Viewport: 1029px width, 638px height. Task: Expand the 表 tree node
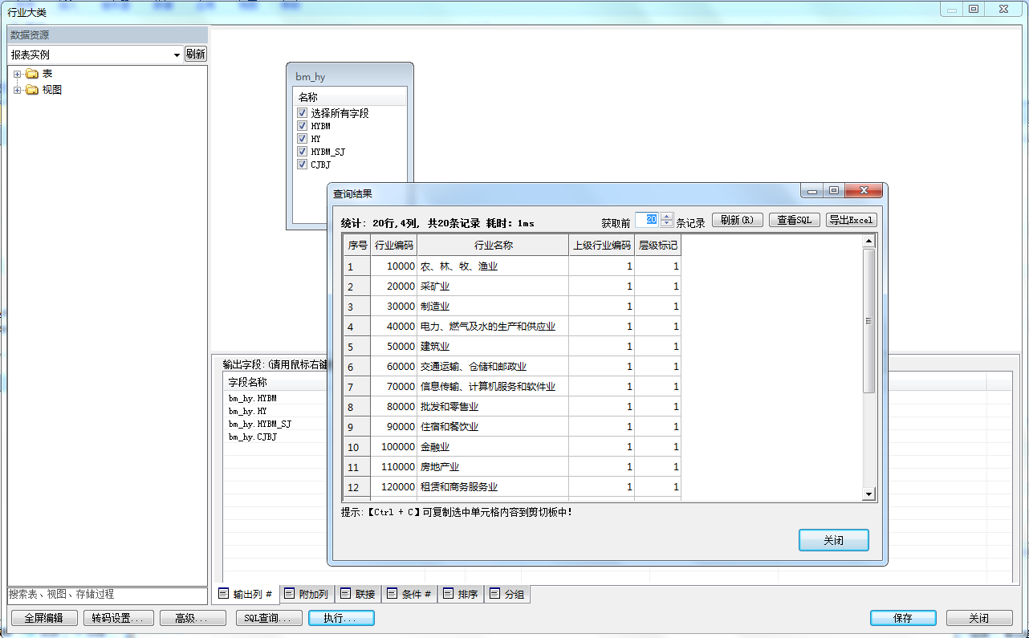(18, 74)
